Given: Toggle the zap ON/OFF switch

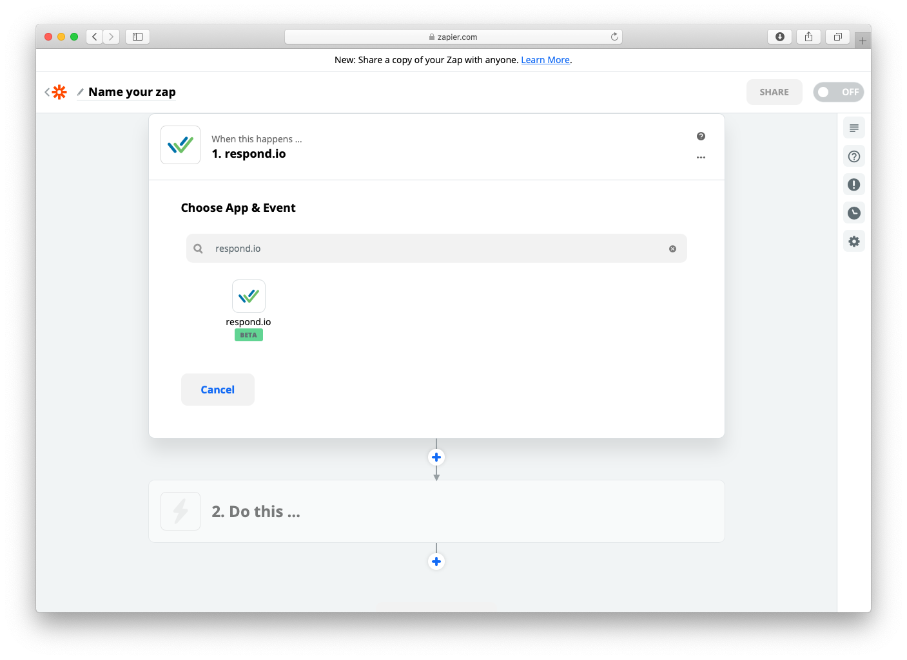Looking at the screenshot, I should (838, 92).
